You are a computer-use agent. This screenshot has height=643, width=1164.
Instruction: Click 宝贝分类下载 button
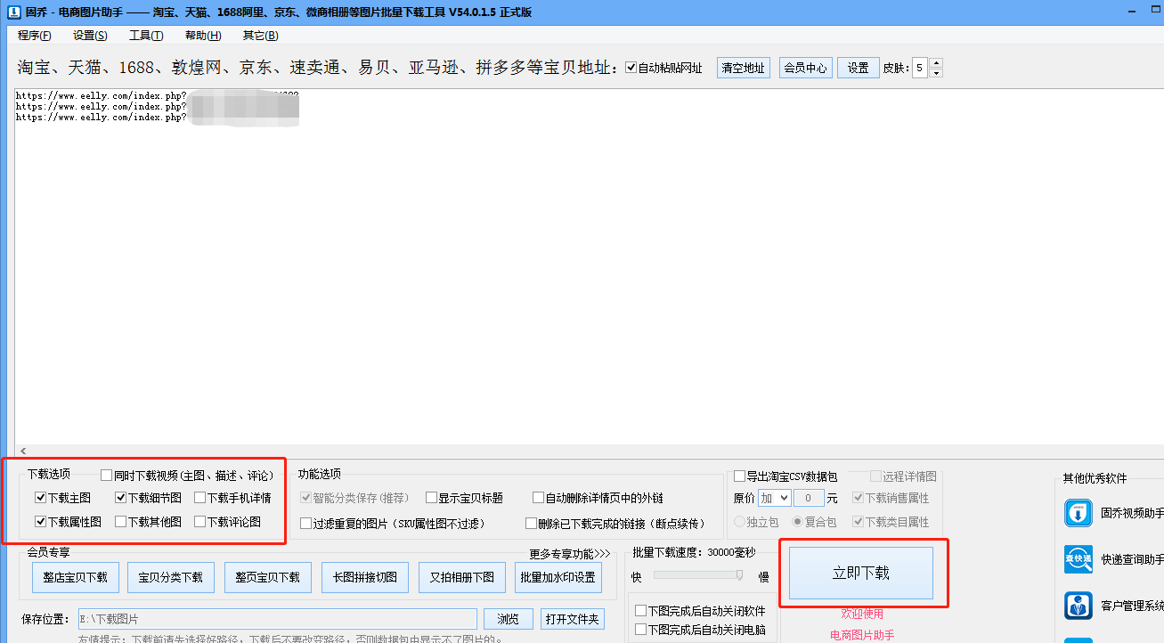click(170, 577)
